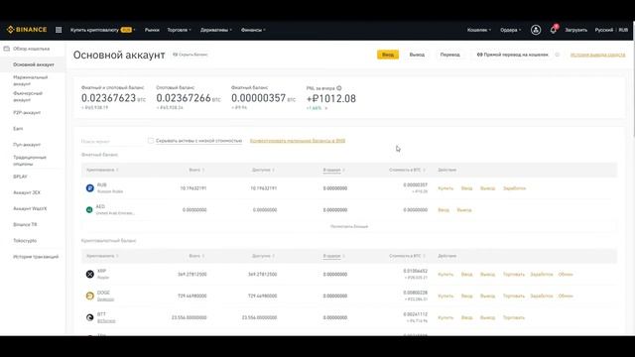
Task: Open the Ордера dropdown menu
Action: (510, 30)
